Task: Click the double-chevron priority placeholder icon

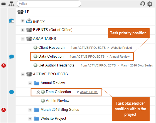Action: 38,92
